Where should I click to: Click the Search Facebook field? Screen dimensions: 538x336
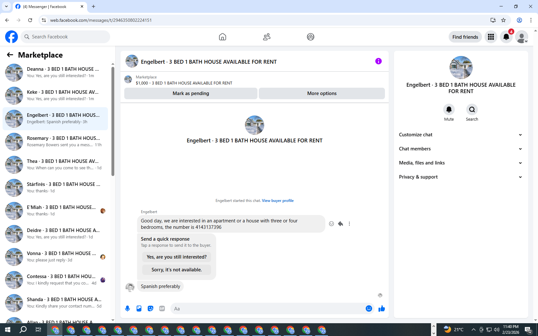[x=65, y=37]
